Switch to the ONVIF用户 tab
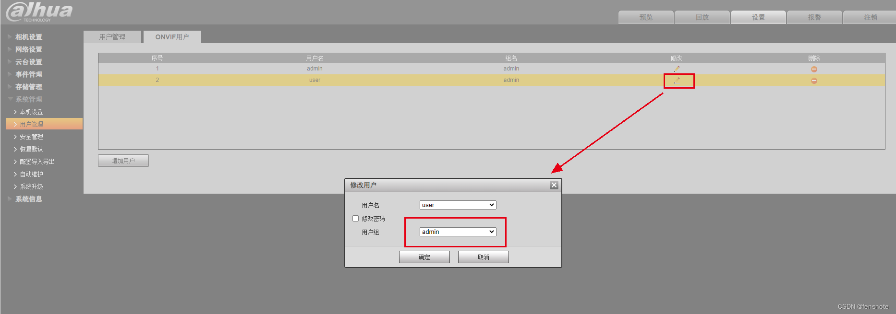This screenshot has width=896, height=314. point(172,37)
